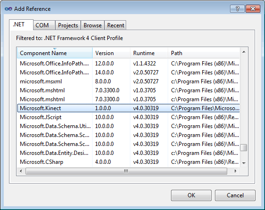This screenshot has width=265, height=210.
Task: Click version 1.0.0.0 of Microsoft.Kinect
Action: click(x=103, y=108)
